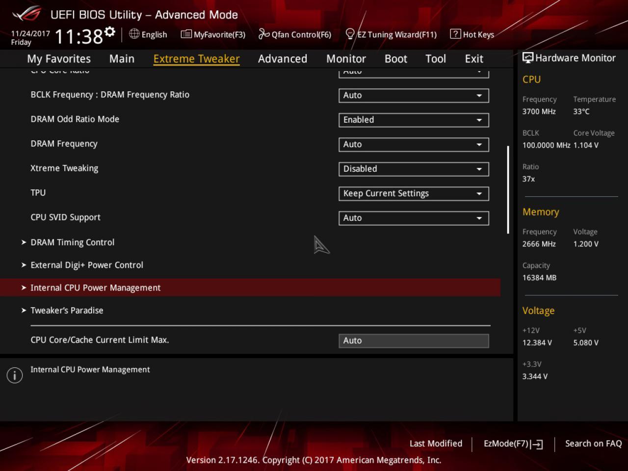Click Memory voltage value 1.200 V
The image size is (628, 471).
[x=586, y=244]
